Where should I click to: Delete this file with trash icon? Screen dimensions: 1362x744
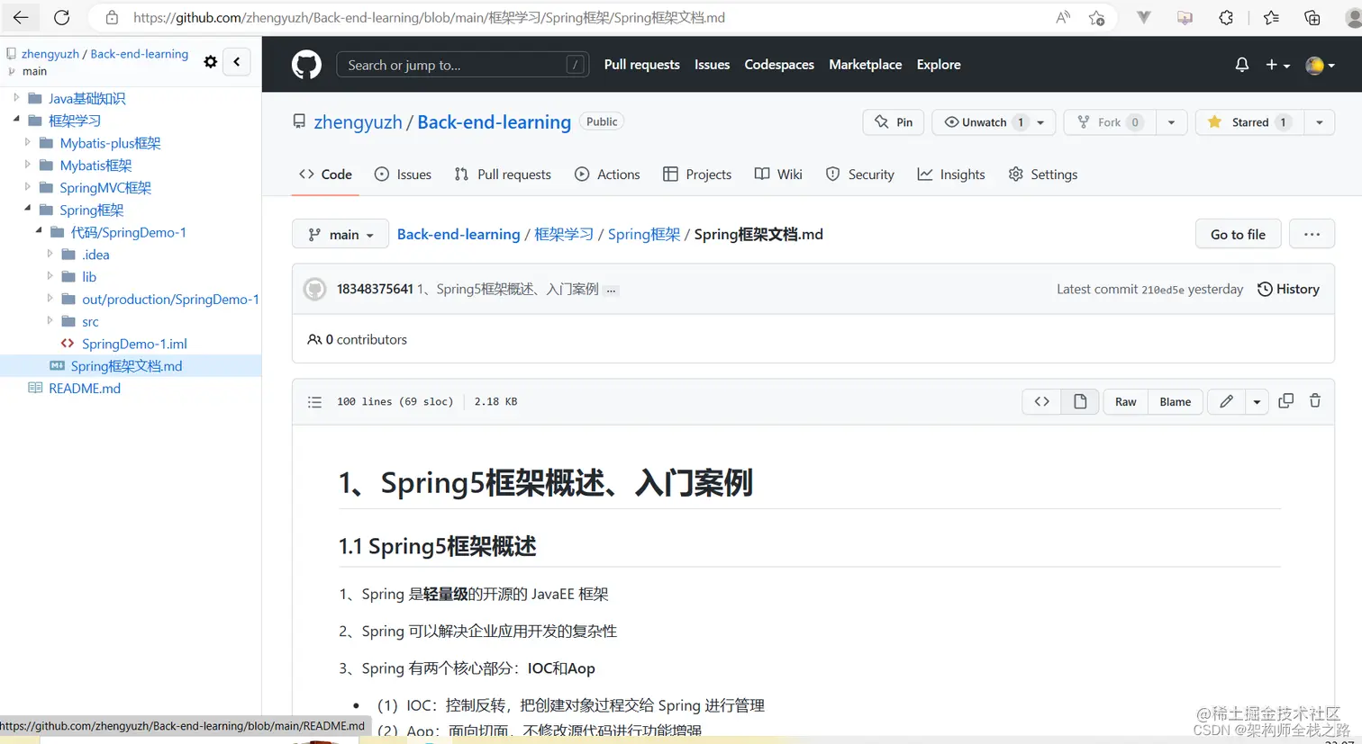click(x=1315, y=401)
